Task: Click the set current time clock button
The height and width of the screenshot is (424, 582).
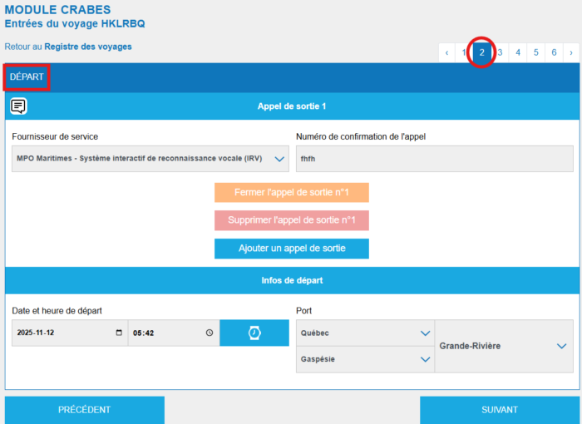Action: (254, 333)
